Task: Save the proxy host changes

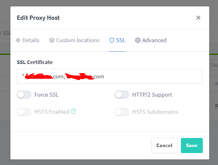Action: (x=192, y=146)
